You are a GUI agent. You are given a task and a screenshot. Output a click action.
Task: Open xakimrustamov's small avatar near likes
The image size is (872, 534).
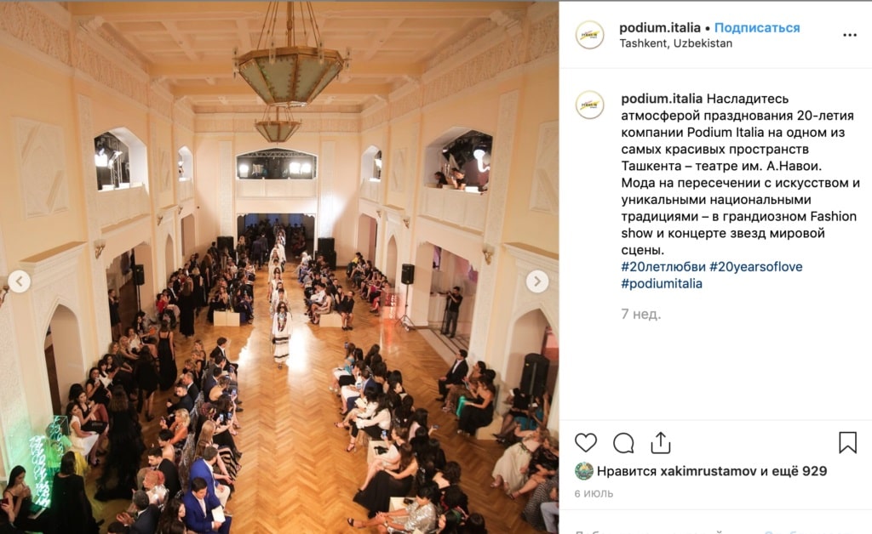coord(584,471)
